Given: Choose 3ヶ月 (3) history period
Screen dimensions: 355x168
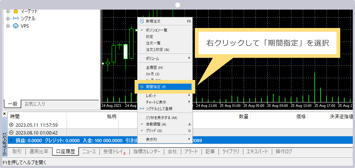Looking at the screenshot, I should (x=165, y=74).
